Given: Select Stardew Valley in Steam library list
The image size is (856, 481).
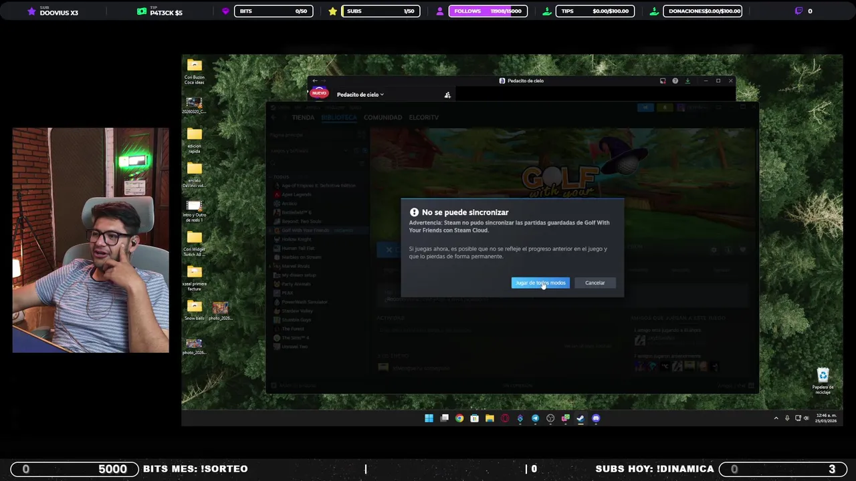Looking at the screenshot, I should pyautogui.click(x=293, y=311).
